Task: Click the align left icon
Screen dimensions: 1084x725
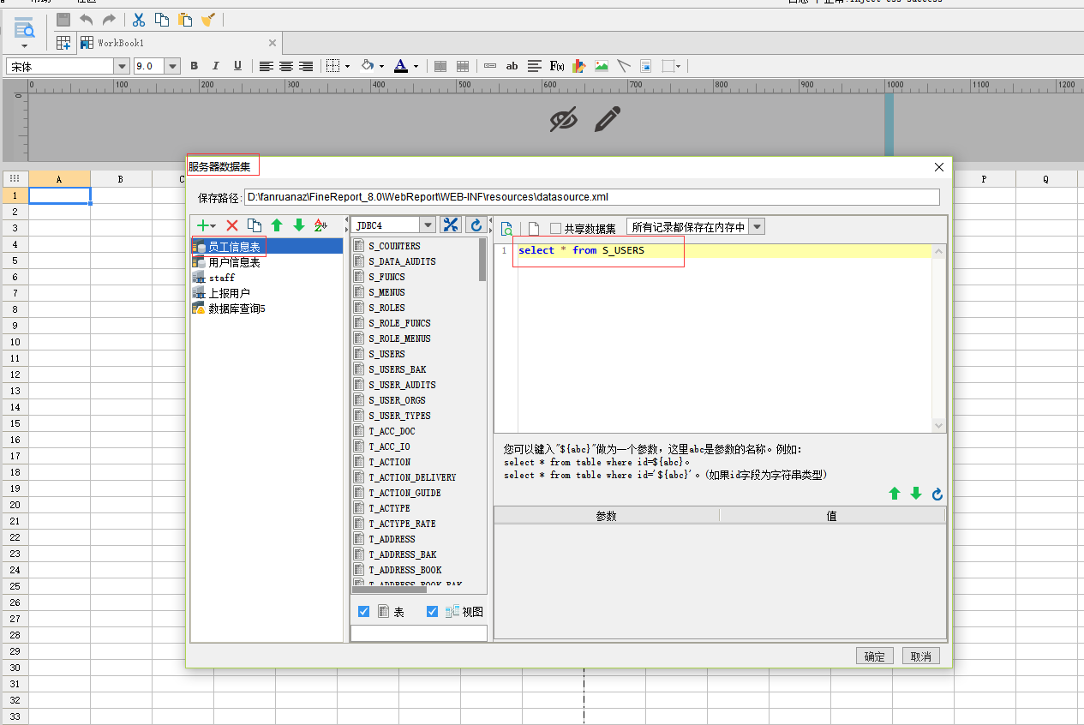Action: (267, 66)
